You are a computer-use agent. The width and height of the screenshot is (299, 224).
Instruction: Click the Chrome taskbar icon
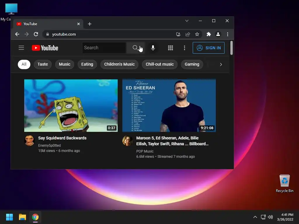pyautogui.click(x=35, y=217)
